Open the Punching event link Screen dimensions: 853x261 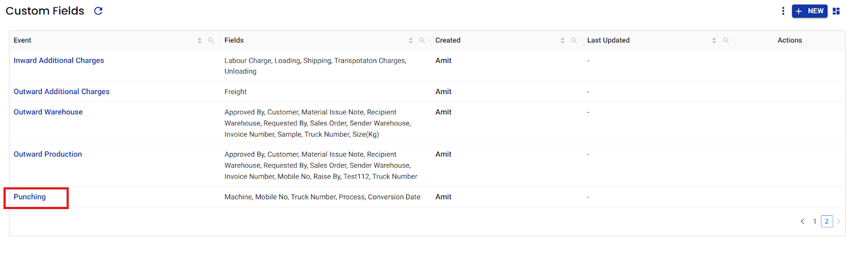[x=30, y=197]
